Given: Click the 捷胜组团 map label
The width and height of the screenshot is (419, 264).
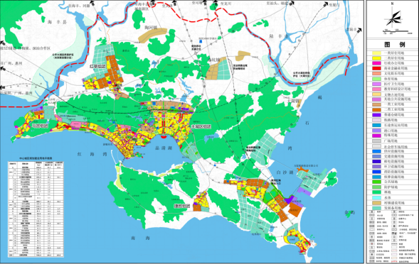Looking at the screenshot, I should [x=182, y=206].
